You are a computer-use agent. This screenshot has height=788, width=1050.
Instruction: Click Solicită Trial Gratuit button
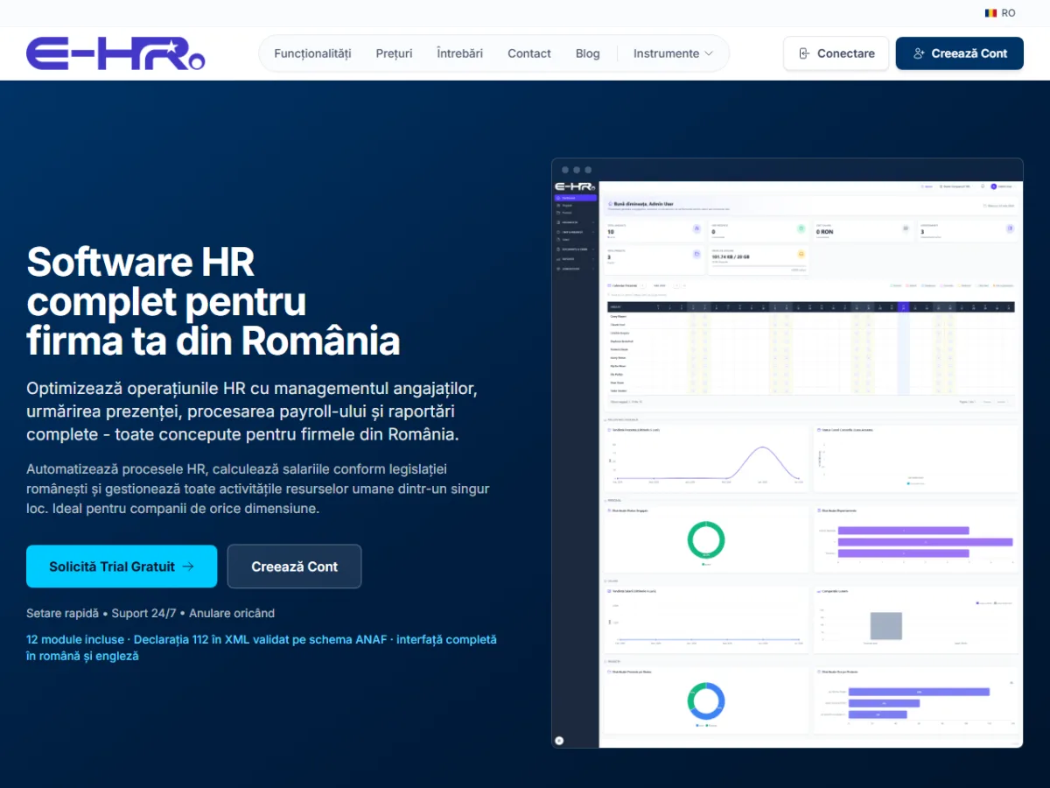point(122,566)
